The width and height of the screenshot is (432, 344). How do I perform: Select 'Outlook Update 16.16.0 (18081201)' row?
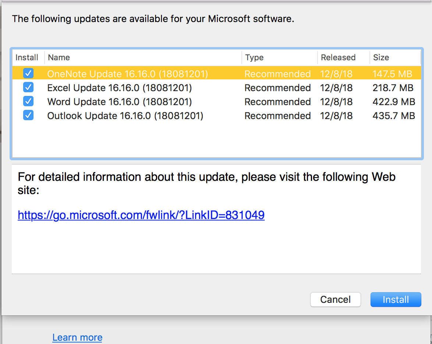(x=216, y=115)
